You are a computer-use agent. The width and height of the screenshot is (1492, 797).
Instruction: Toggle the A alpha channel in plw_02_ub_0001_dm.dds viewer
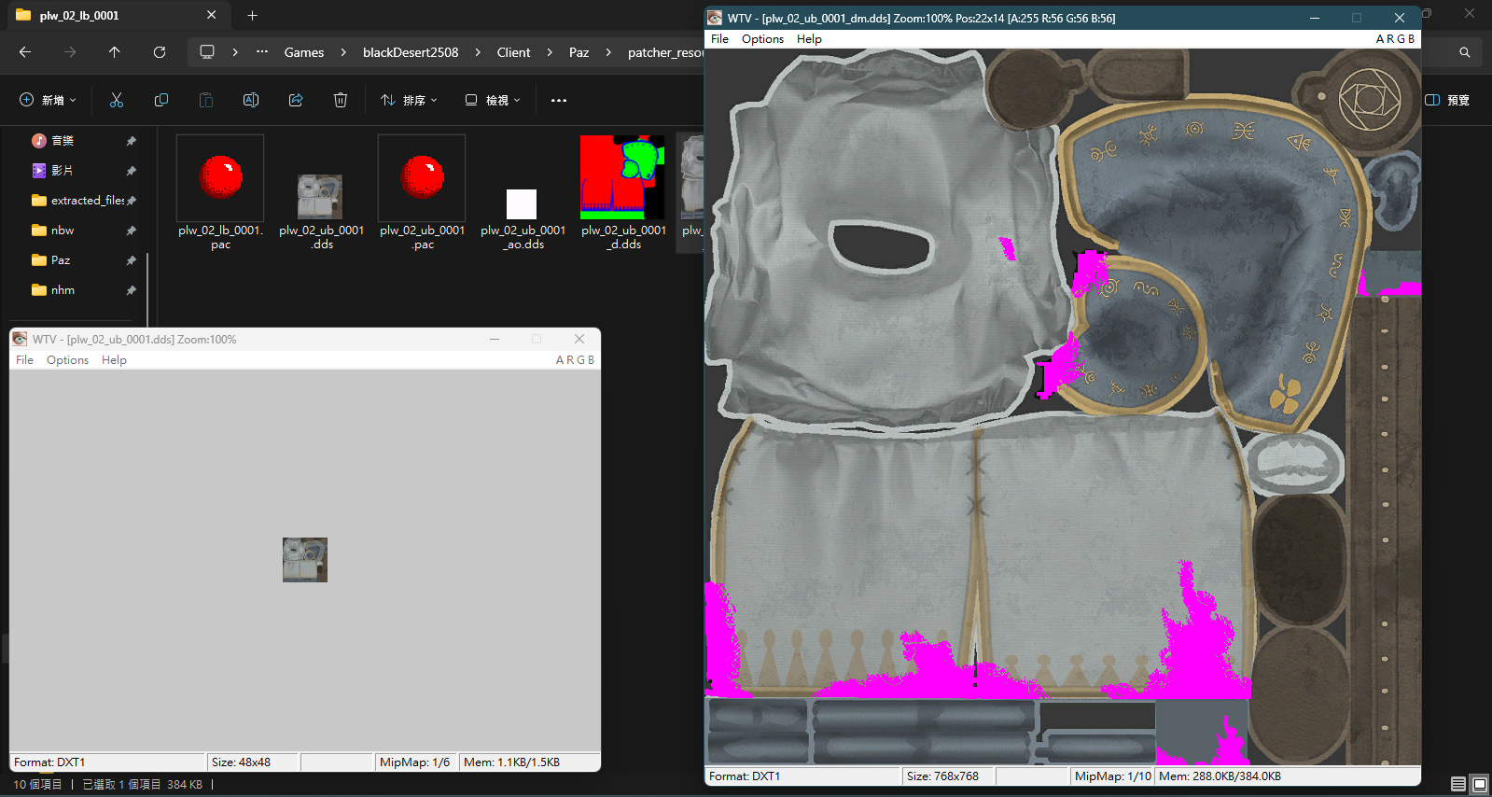click(1380, 39)
